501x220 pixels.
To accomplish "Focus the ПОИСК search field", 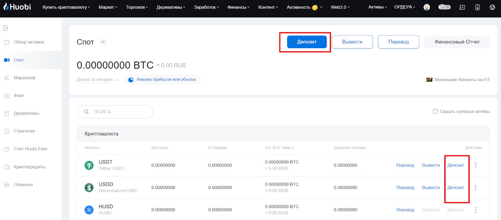I will tap(115, 112).
